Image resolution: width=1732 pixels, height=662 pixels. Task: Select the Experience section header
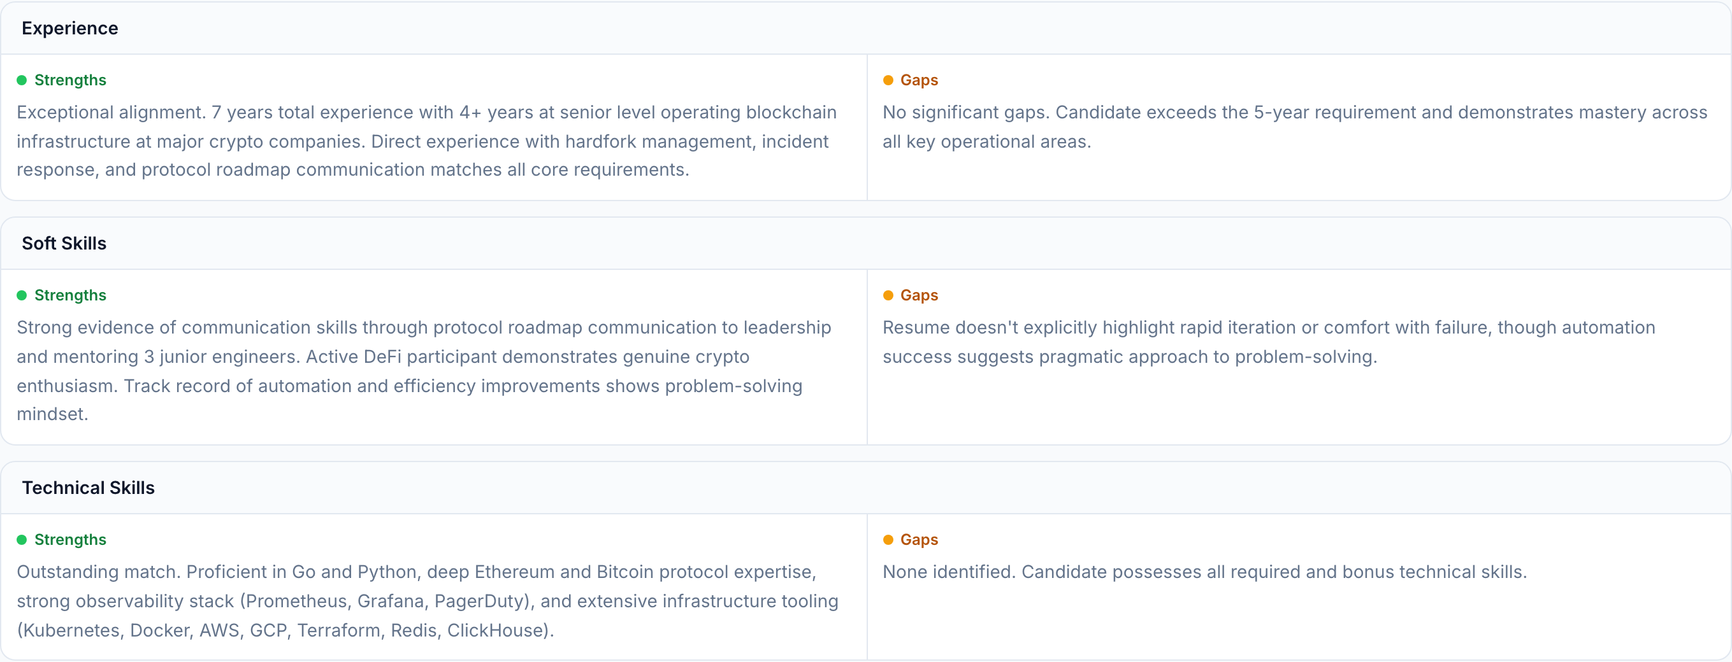tap(70, 28)
